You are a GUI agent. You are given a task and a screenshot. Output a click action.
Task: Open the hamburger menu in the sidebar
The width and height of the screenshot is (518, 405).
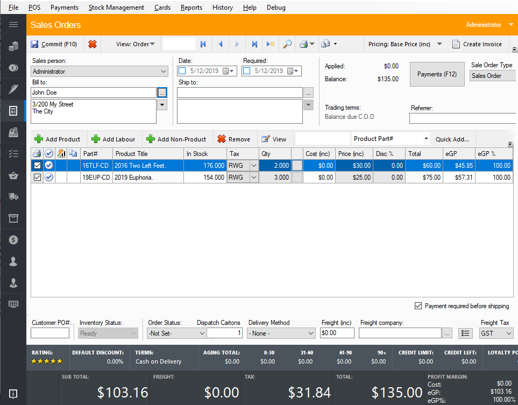[13, 24]
